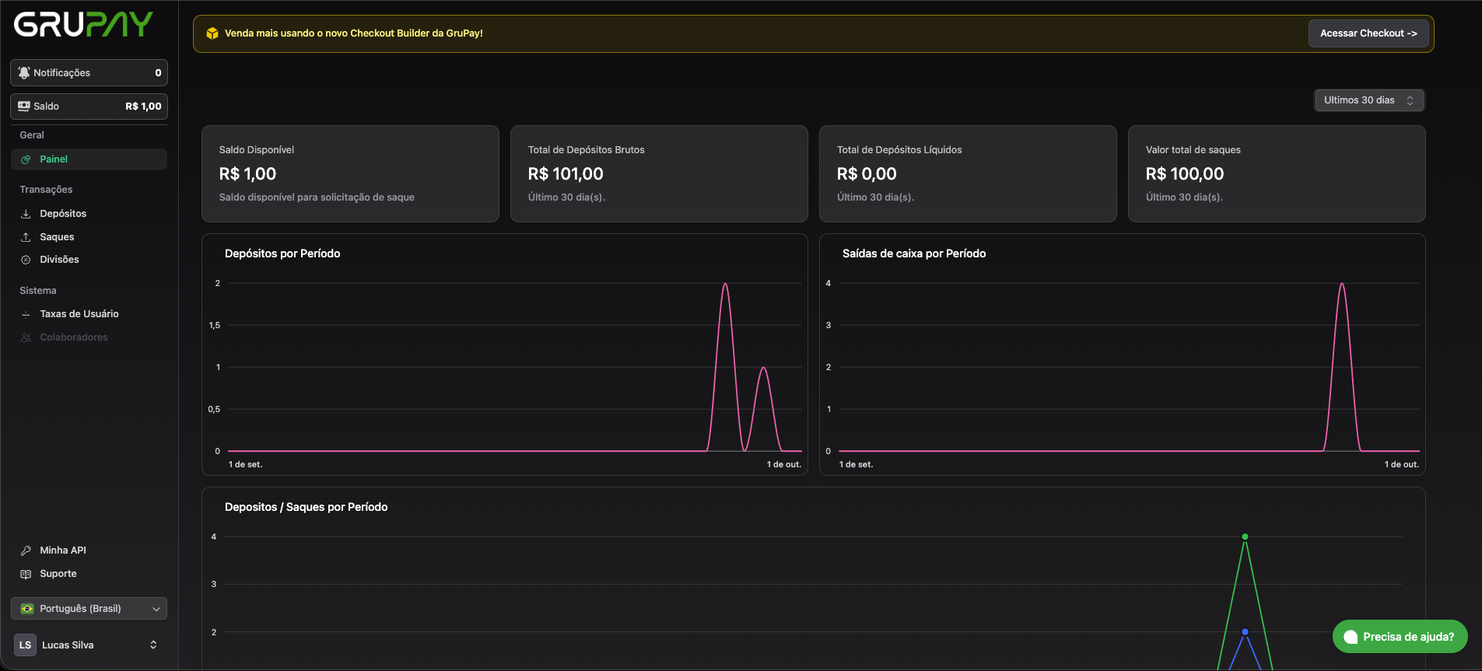Click the Divisões icon in sidebar
The width and height of the screenshot is (1482, 671).
coord(26,260)
